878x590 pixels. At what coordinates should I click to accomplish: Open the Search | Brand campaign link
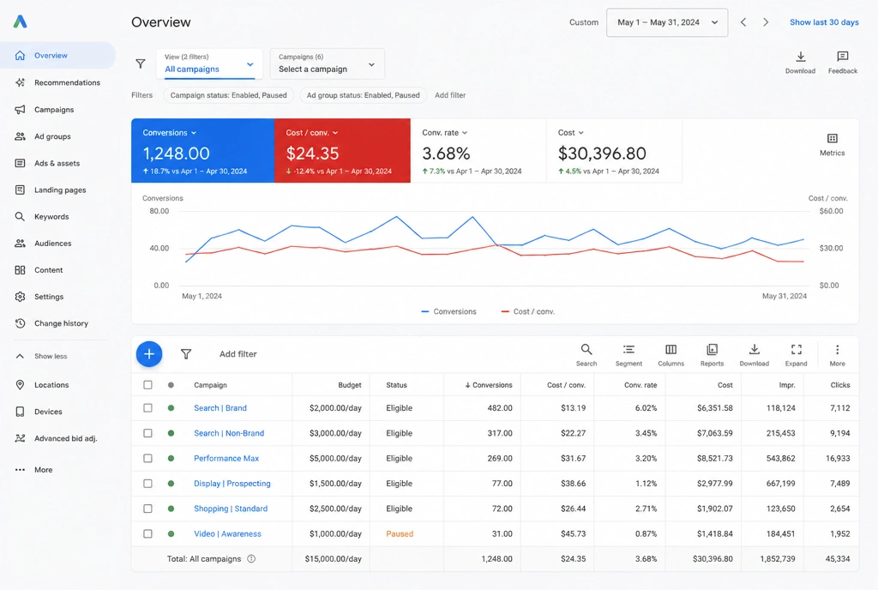(220, 408)
